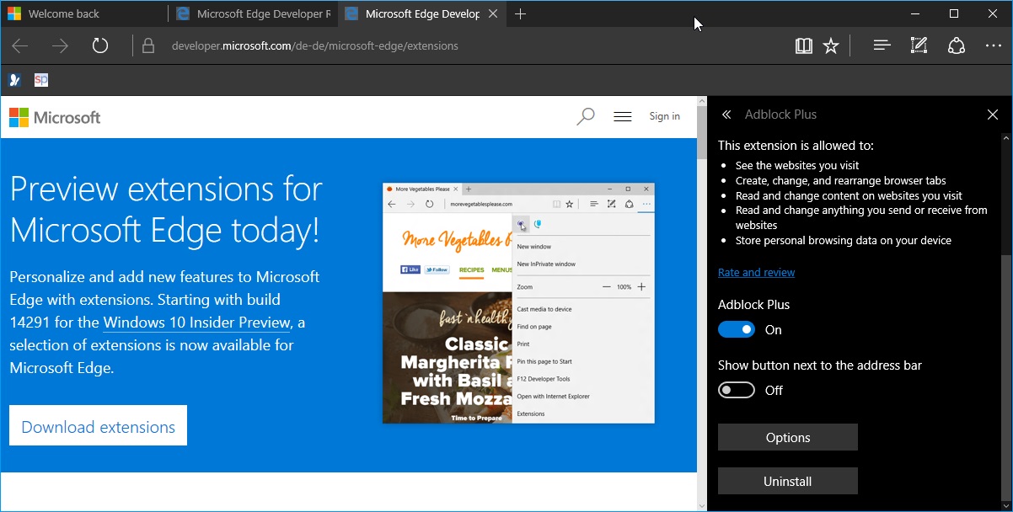1013x512 pixels.
Task: Go back from Adblock Plus pane
Action: coord(726,115)
